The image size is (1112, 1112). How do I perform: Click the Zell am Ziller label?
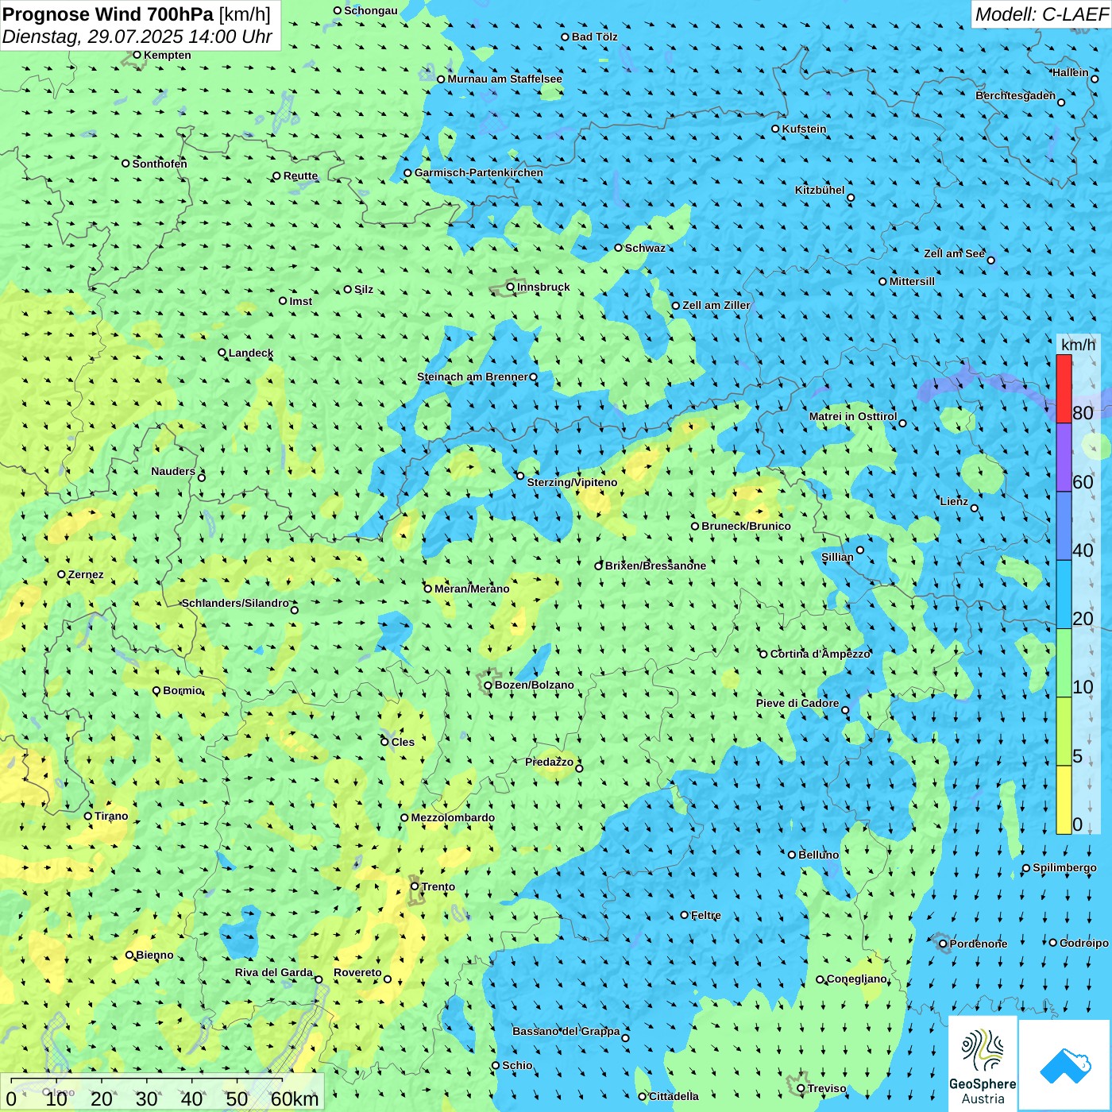716,305
